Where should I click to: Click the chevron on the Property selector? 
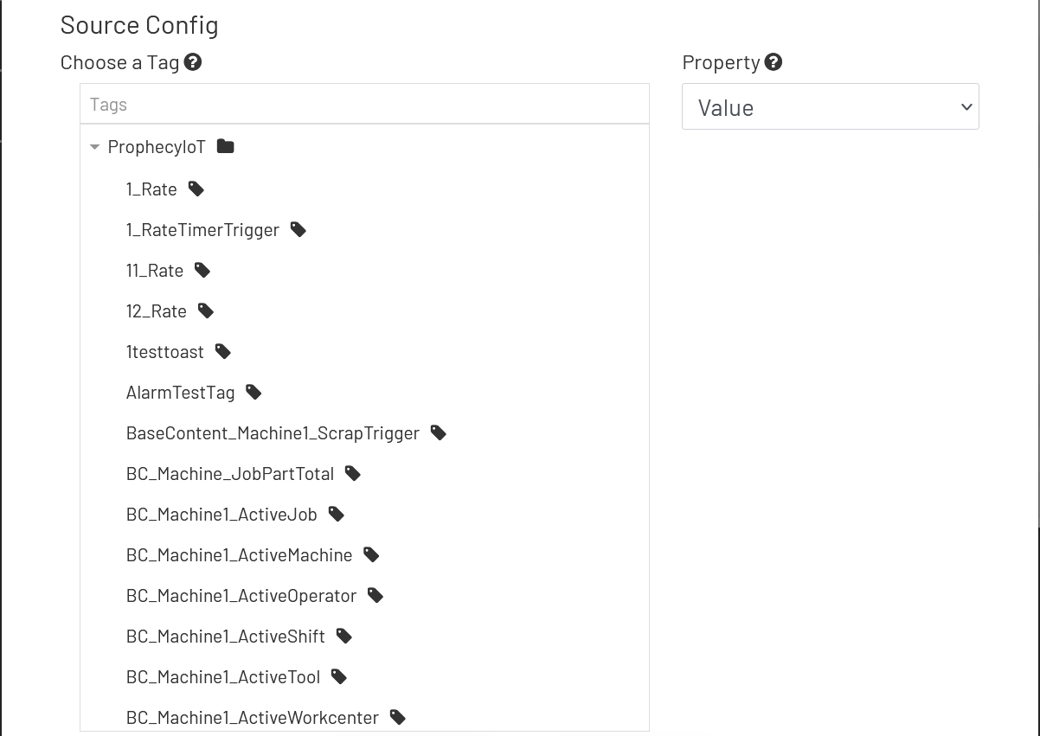click(x=966, y=106)
